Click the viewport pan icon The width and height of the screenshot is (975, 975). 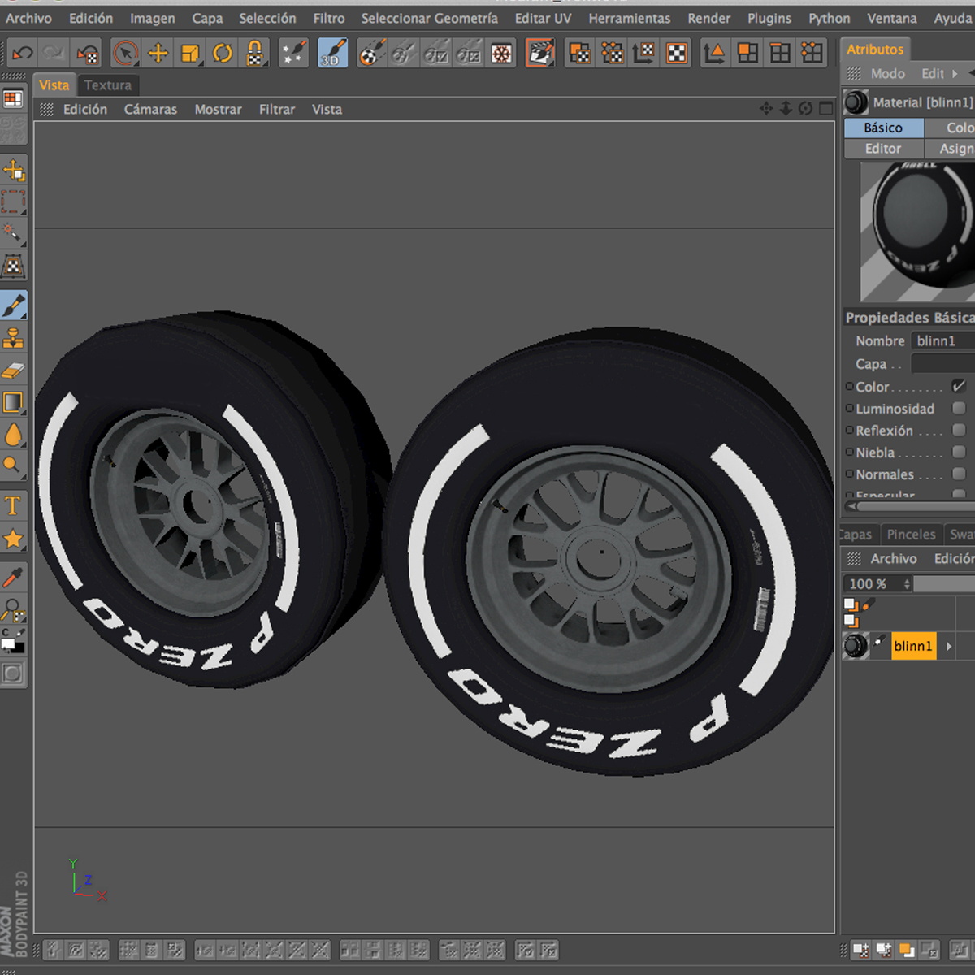click(x=766, y=108)
